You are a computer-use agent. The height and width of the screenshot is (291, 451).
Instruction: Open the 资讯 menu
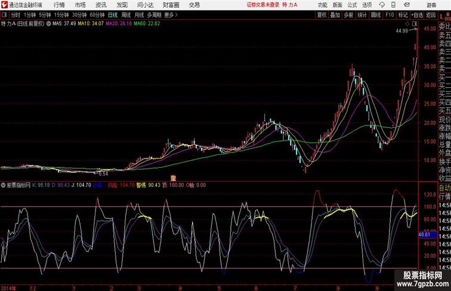coord(101,5)
